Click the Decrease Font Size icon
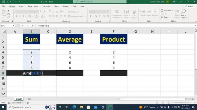The image size is (197, 110). [44, 12]
